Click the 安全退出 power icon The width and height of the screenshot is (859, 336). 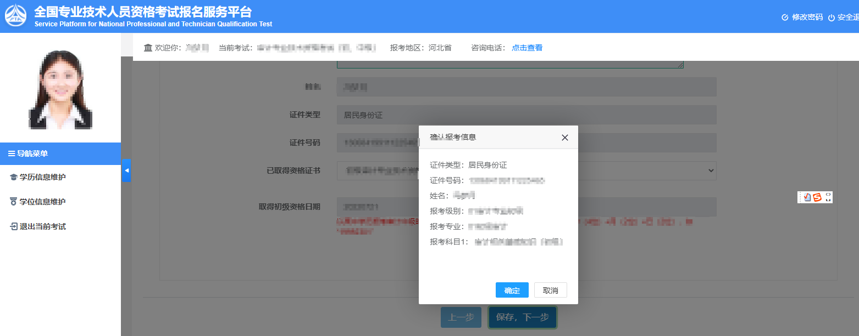pos(831,18)
